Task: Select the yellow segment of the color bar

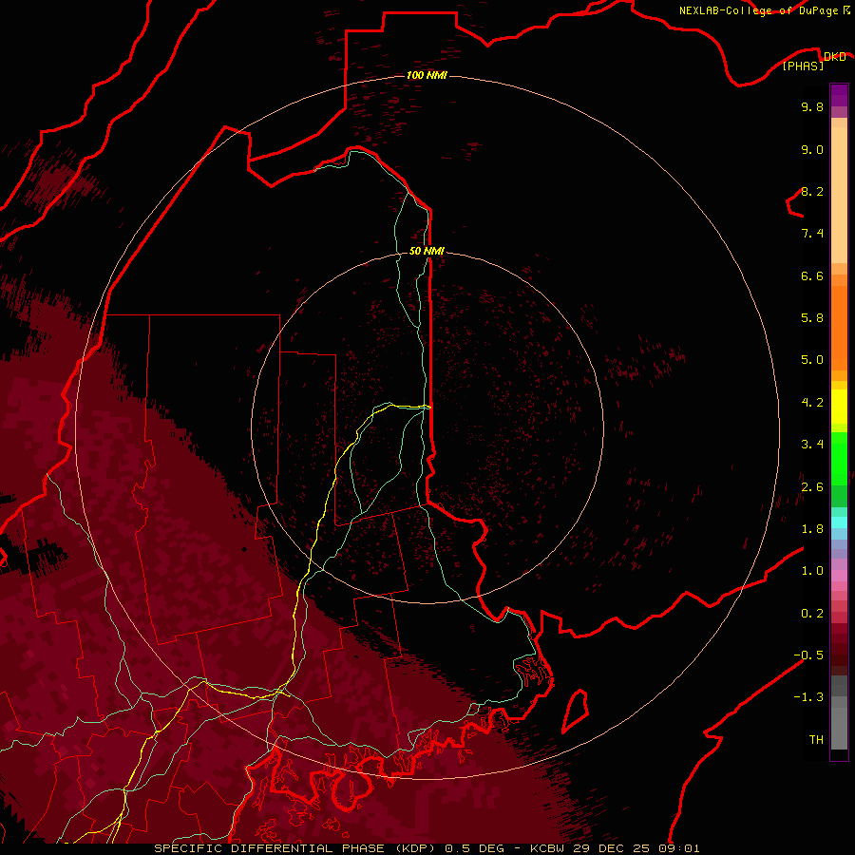Action: tap(839, 407)
